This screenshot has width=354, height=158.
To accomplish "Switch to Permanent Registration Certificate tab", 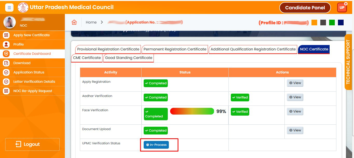I will click(x=175, y=49).
